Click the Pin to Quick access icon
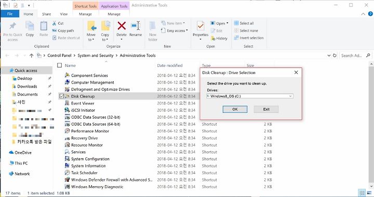The width and height of the screenshot is (374, 197). (12, 26)
